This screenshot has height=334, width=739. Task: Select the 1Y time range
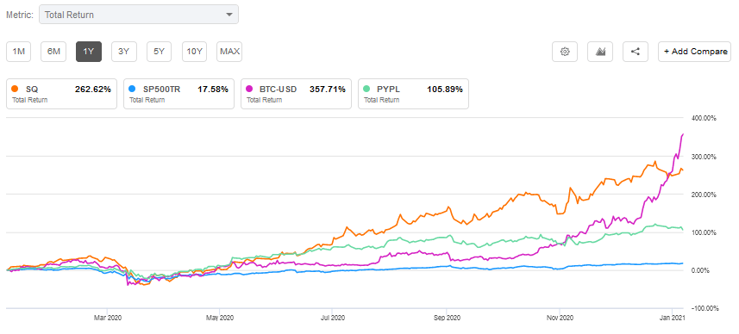[89, 52]
